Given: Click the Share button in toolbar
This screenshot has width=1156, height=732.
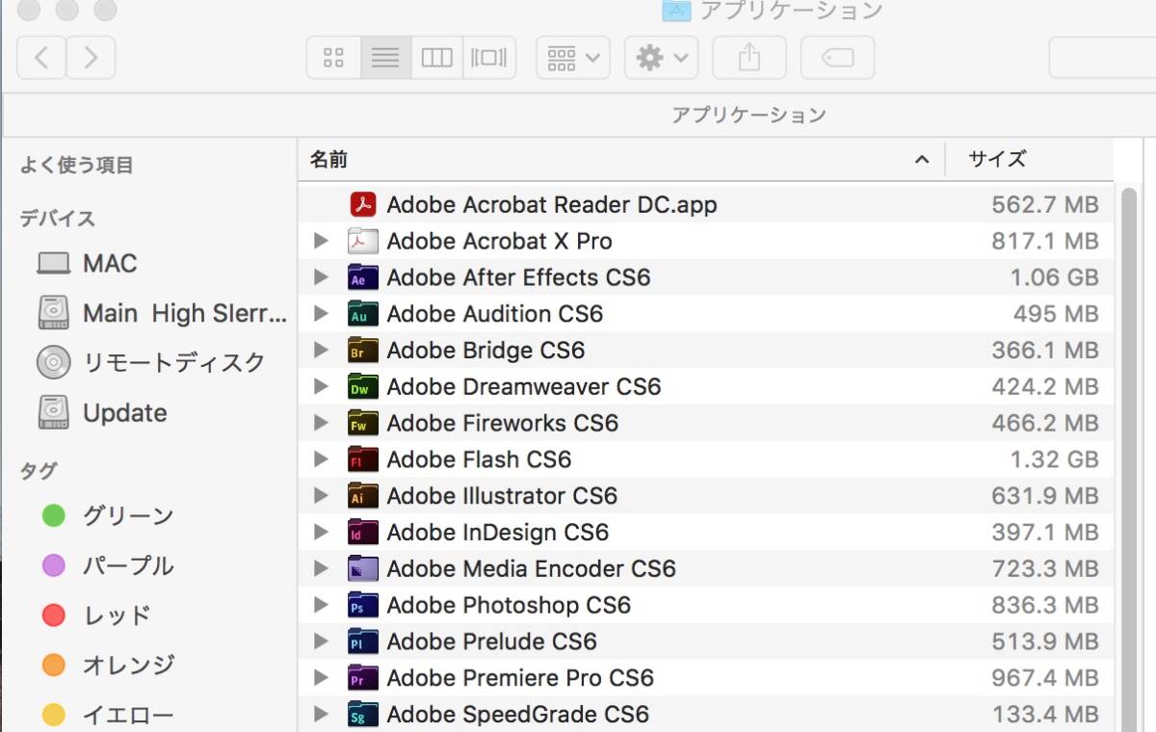Looking at the screenshot, I should pyautogui.click(x=749, y=58).
